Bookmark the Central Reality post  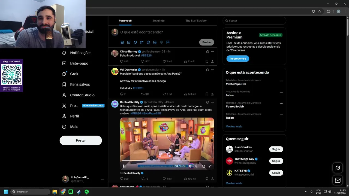[207, 179]
